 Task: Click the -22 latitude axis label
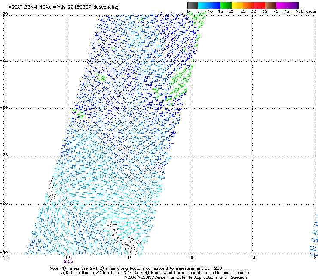(4, 60)
